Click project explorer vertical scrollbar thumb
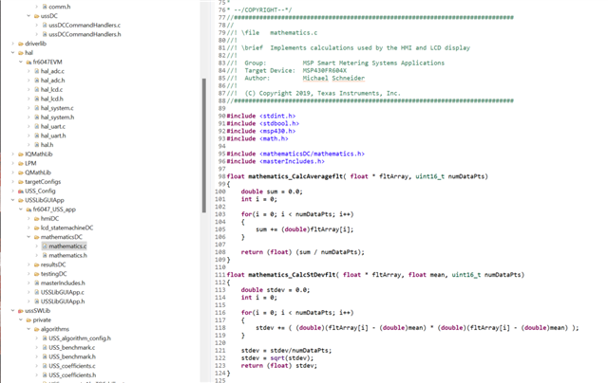This screenshot has width=608, height=383. 204,145
